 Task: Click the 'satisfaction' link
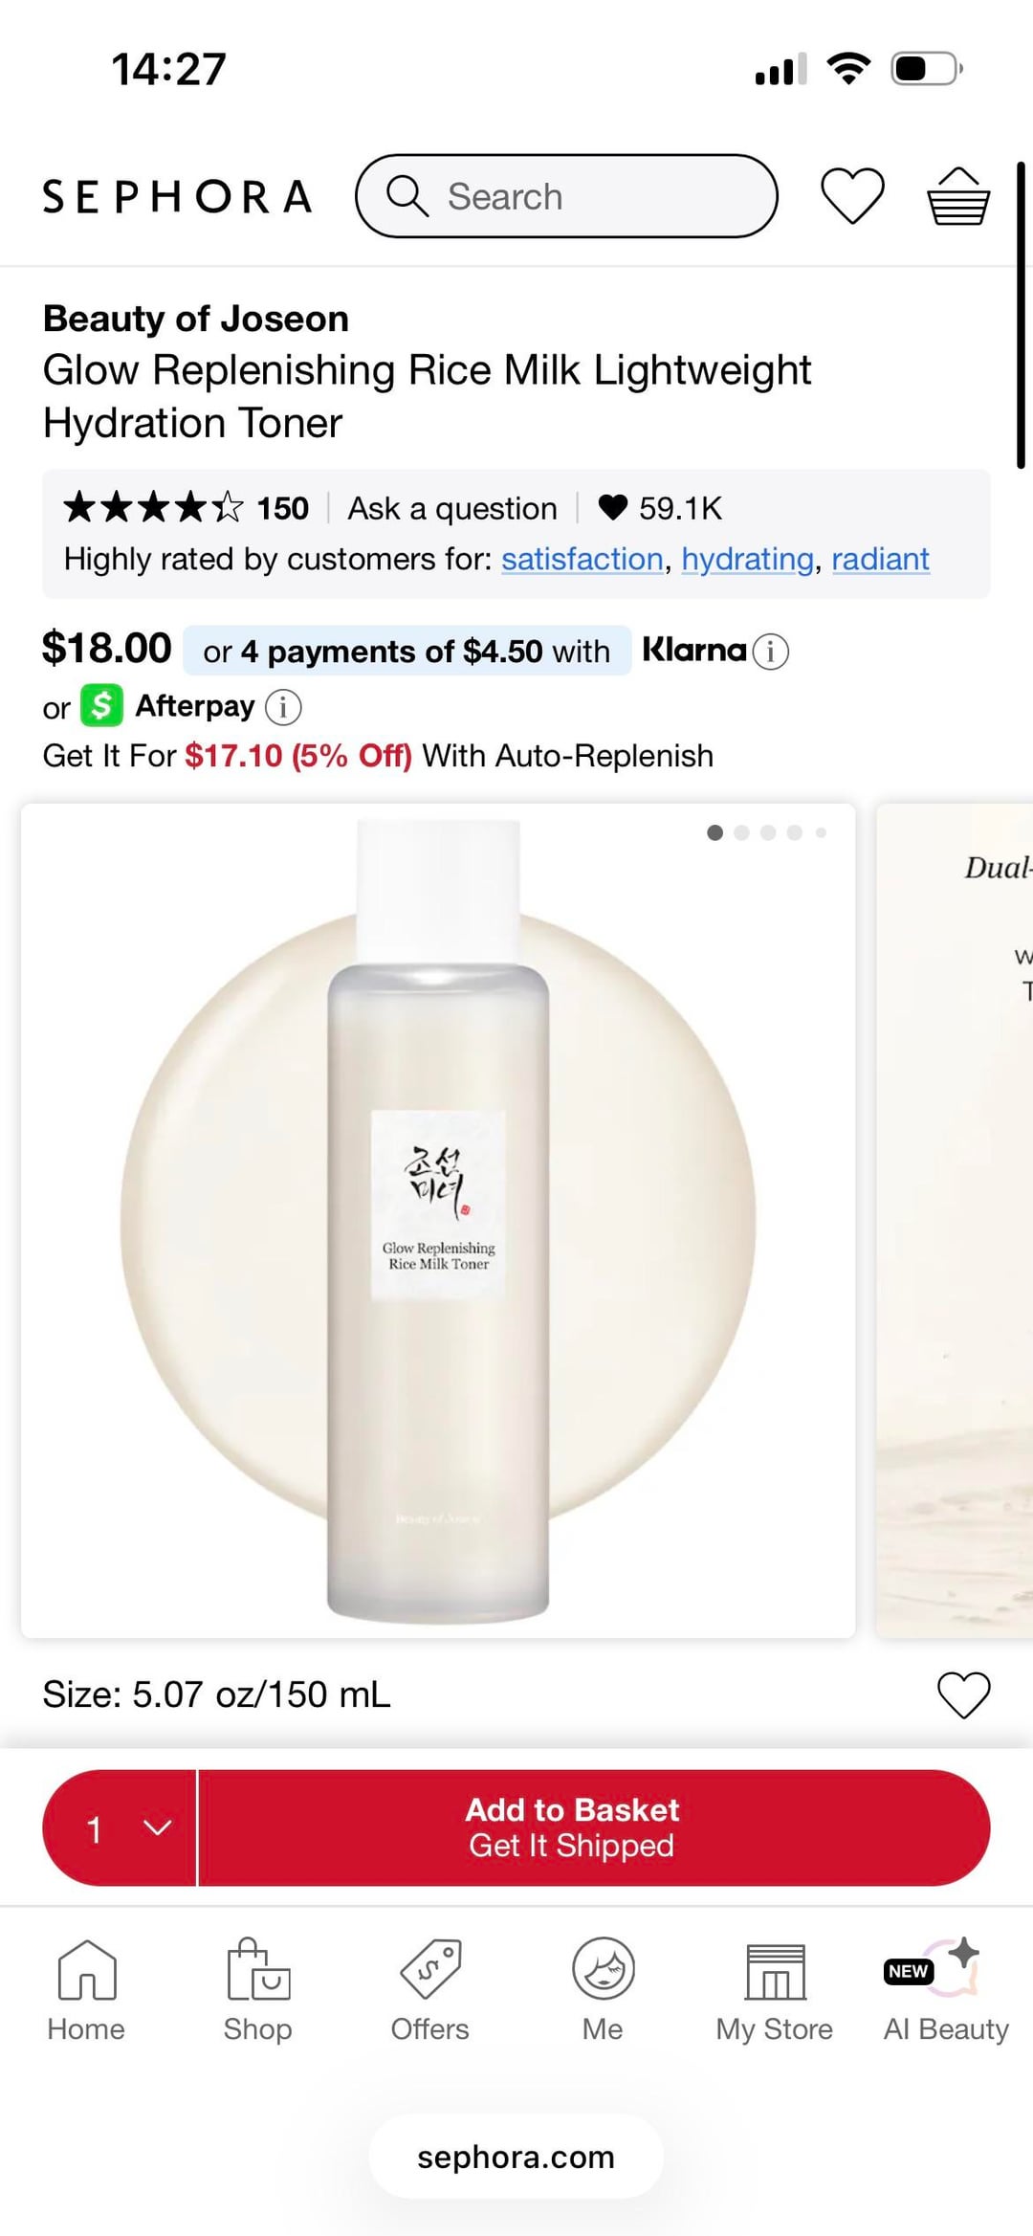pos(582,559)
